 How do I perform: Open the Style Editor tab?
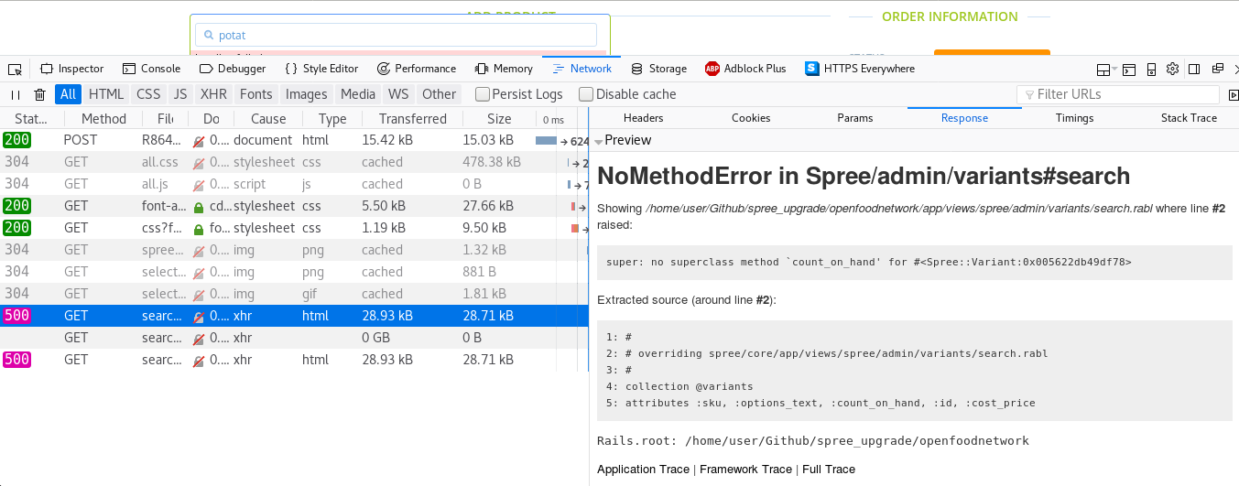point(321,69)
